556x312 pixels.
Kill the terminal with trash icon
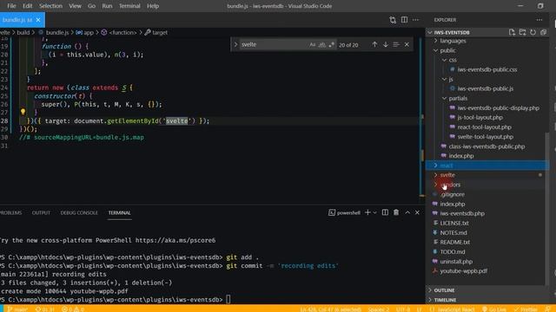[396, 212]
